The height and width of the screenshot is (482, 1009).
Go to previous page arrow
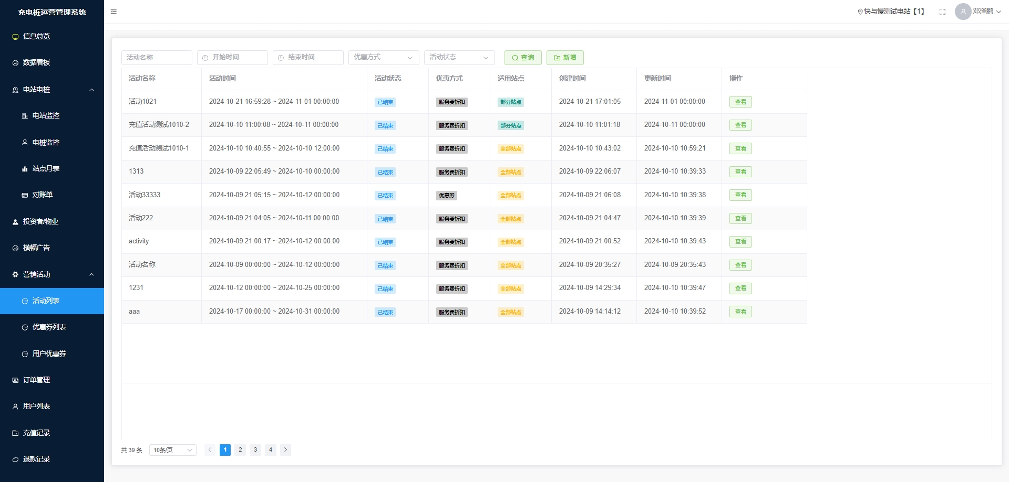point(210,450)
